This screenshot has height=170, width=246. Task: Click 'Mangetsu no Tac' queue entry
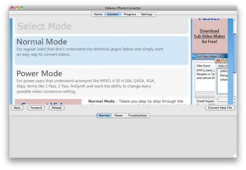click(205, 74)
